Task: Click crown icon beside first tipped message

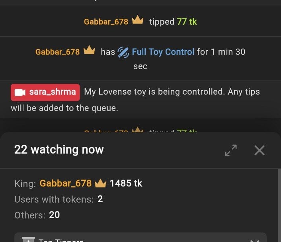Action: click(138, 20)
